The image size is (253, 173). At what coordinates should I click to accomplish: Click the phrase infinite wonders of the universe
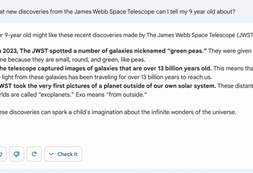pyautogui.click(x=193, y=112)
